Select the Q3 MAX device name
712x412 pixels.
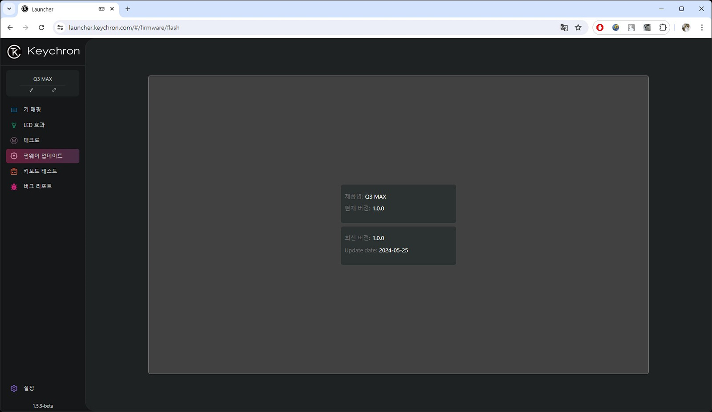tap(43, 79)
